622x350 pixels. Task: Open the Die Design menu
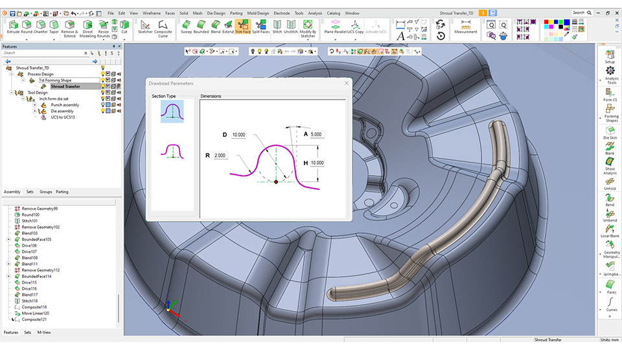[x=216, y=13]
